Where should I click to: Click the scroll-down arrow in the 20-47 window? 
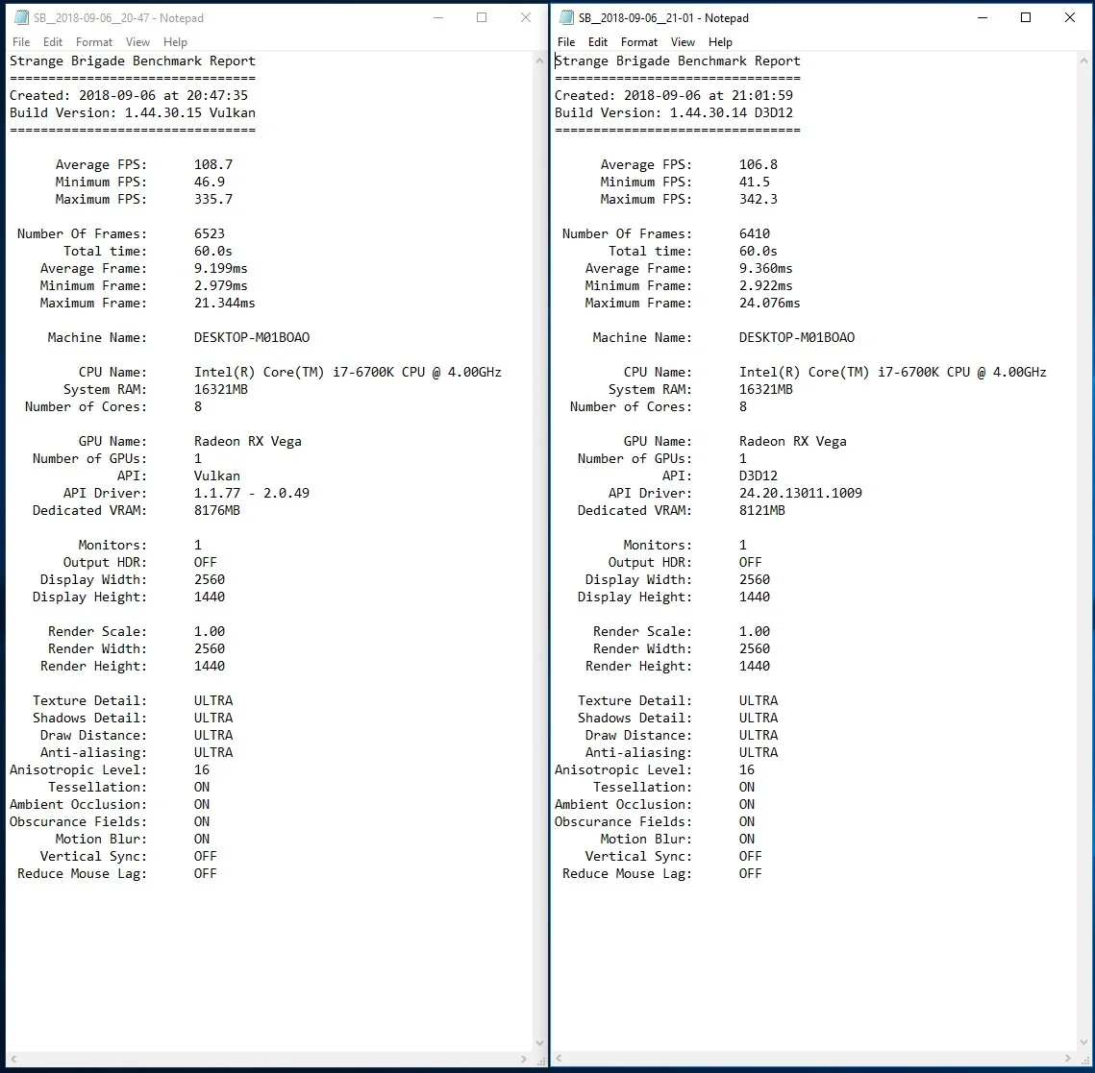(539, 1043)
